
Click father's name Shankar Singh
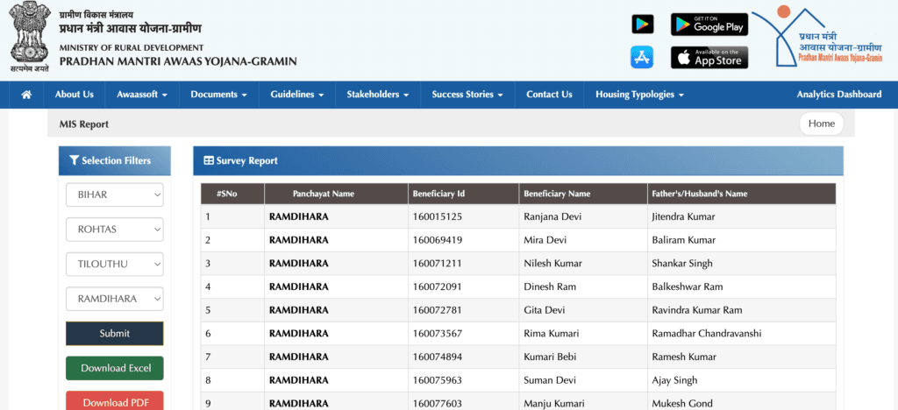click(x=682, y=264)
